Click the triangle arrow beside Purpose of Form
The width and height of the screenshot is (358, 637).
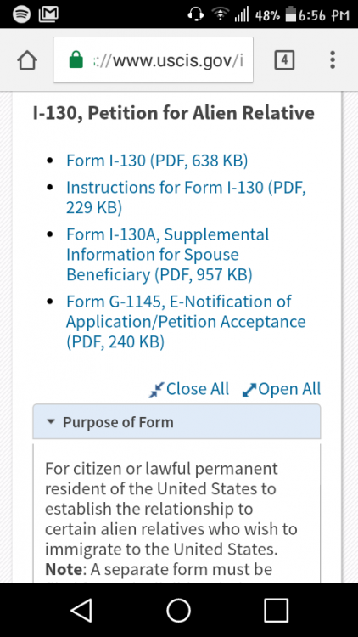[x=50, y=421]
